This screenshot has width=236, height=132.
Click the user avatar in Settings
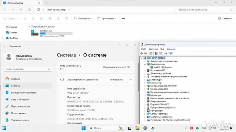9,57
